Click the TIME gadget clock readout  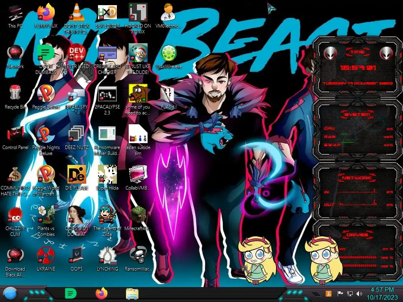click(358, 68)
